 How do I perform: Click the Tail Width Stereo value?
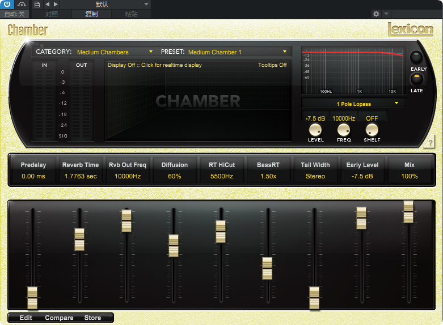point(315,176)
